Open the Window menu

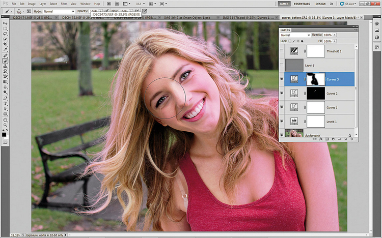(x=85, y=4)
